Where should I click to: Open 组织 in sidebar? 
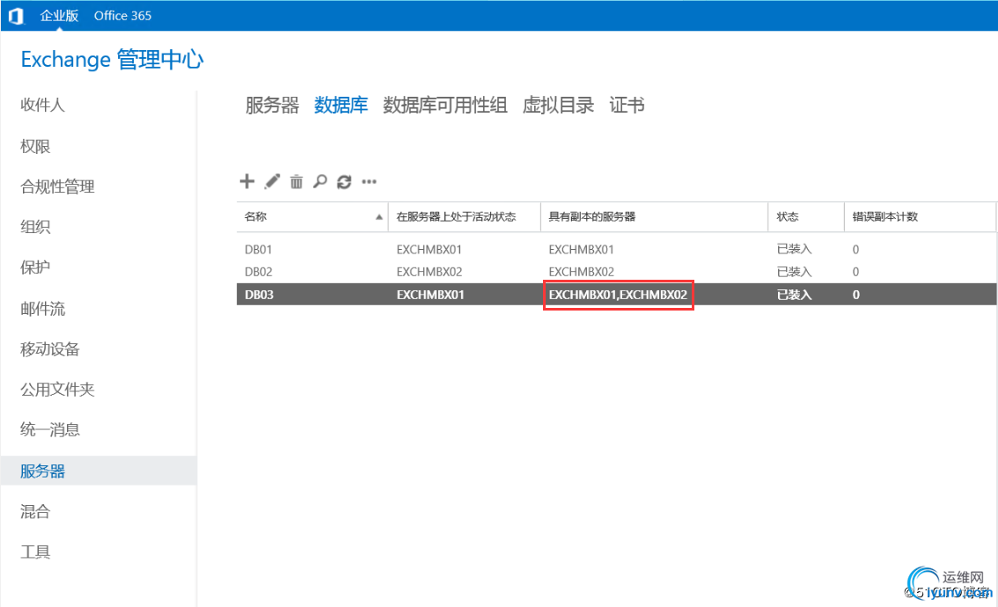[x=35, y=226]
